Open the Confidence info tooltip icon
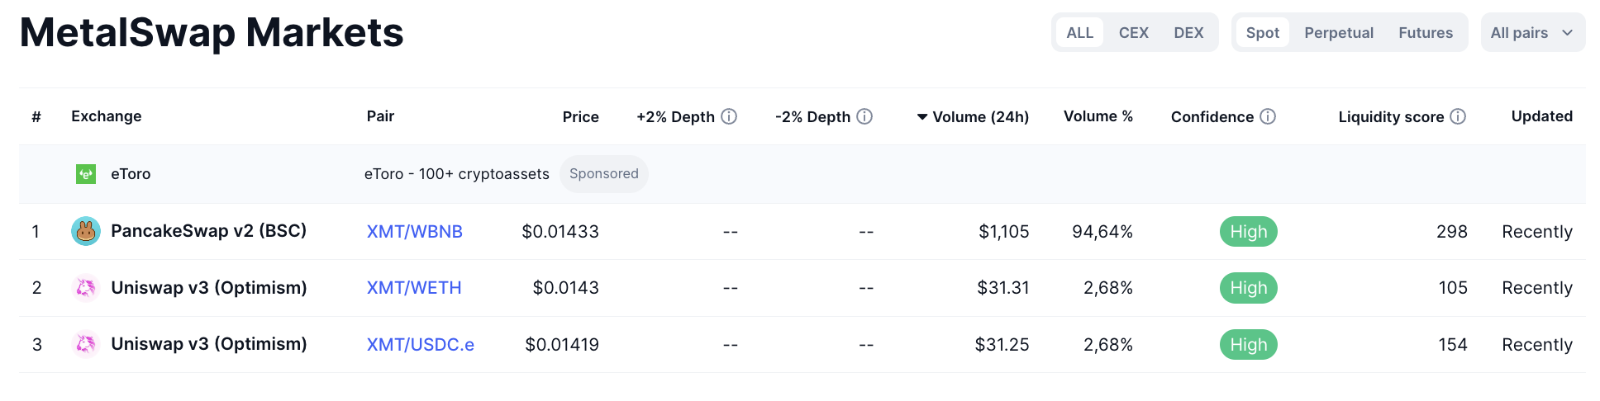This screenshot has width=1600, height=401. pos(1268,116)
